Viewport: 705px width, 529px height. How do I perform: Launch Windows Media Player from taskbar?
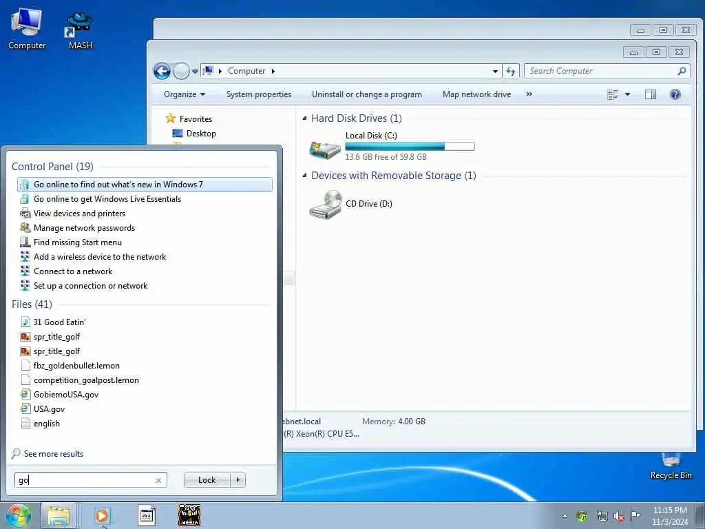102,515
